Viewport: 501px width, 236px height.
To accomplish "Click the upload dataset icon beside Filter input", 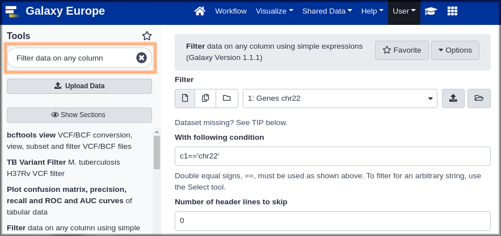I will click(453, 98).
